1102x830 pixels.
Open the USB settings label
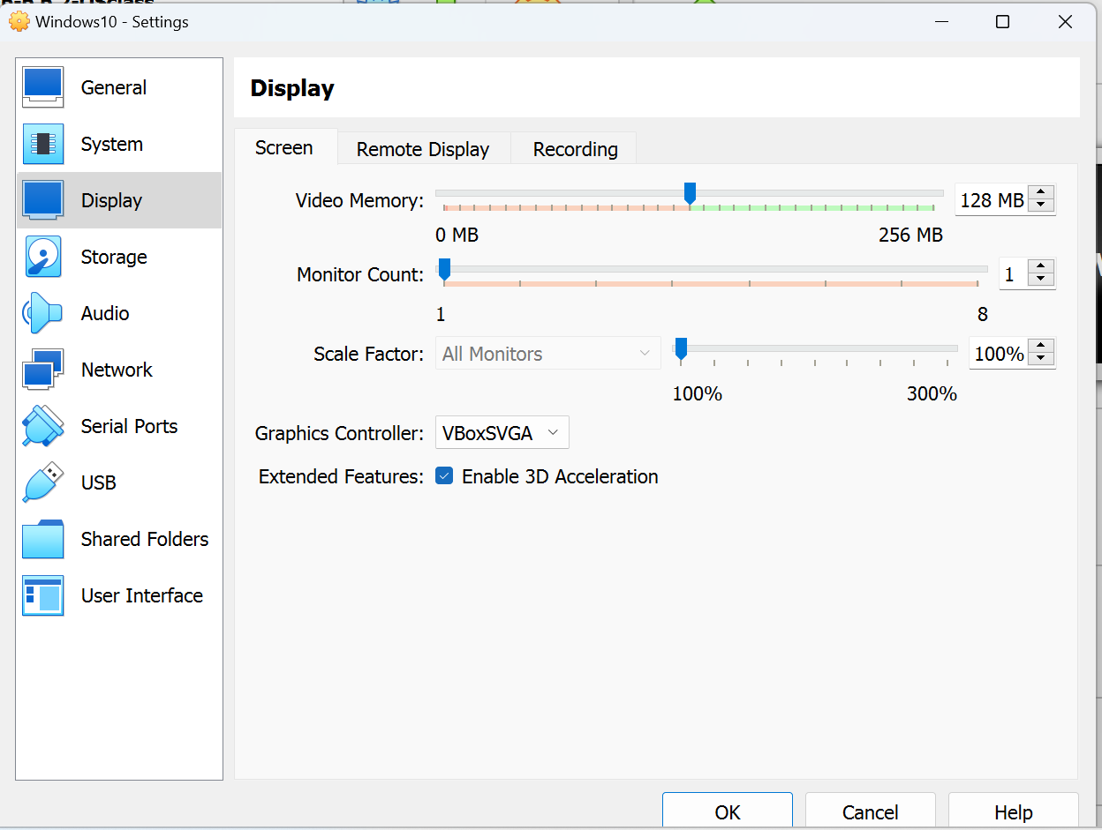98,482
